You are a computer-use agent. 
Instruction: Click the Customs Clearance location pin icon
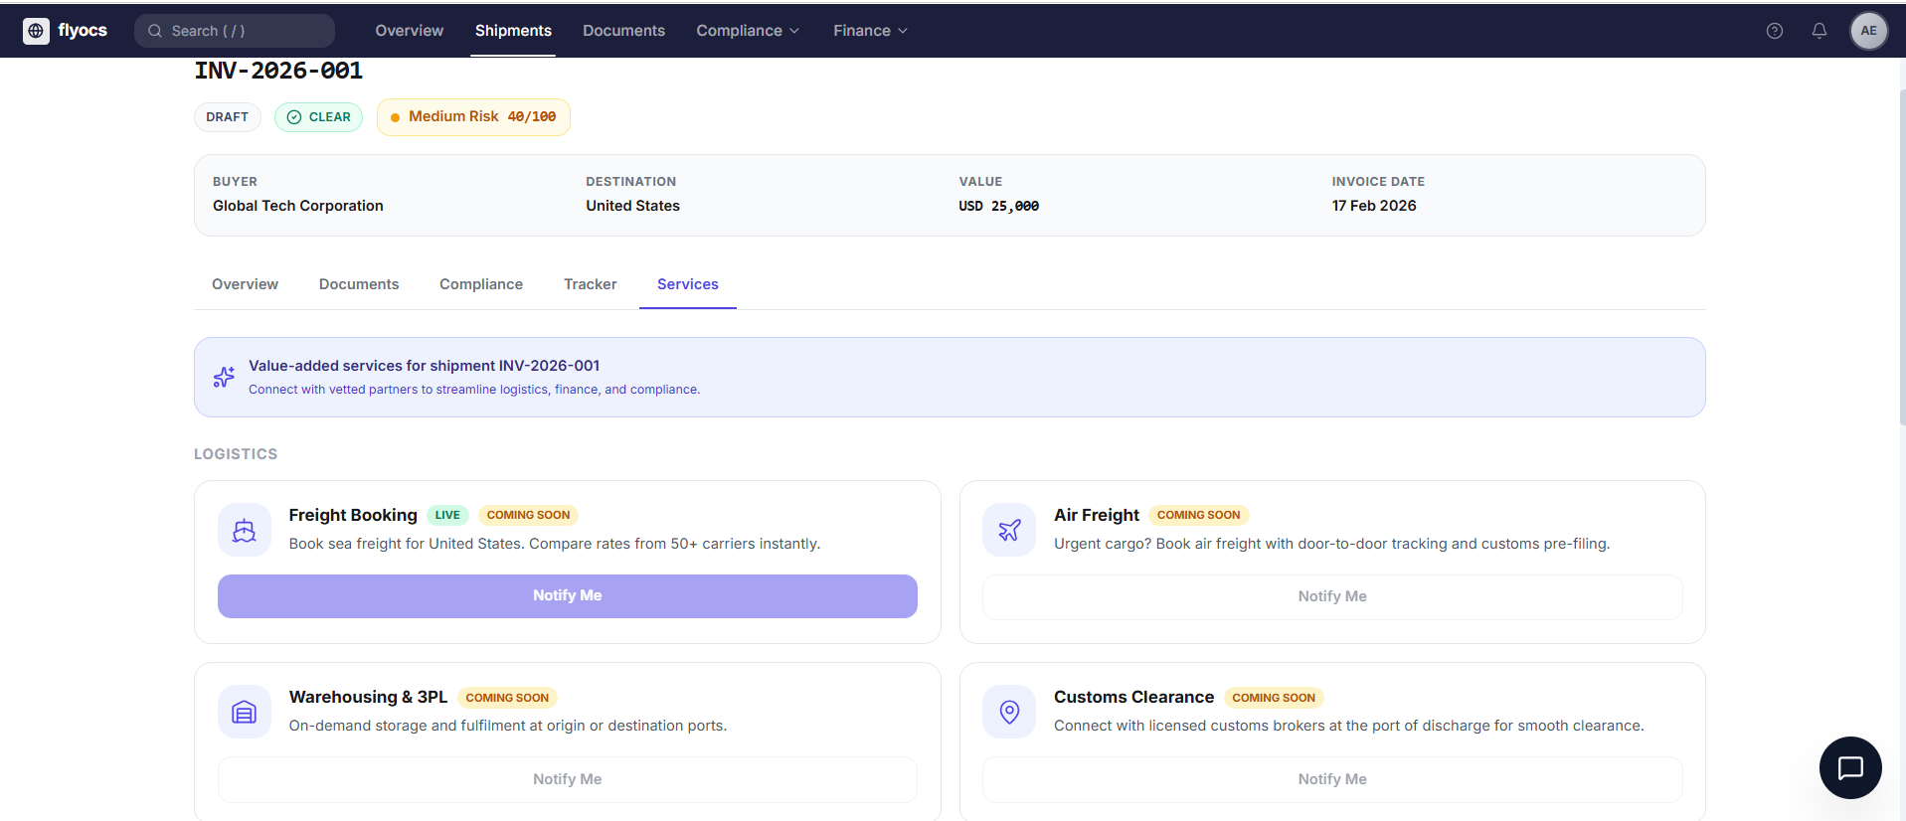[1009, 712]
